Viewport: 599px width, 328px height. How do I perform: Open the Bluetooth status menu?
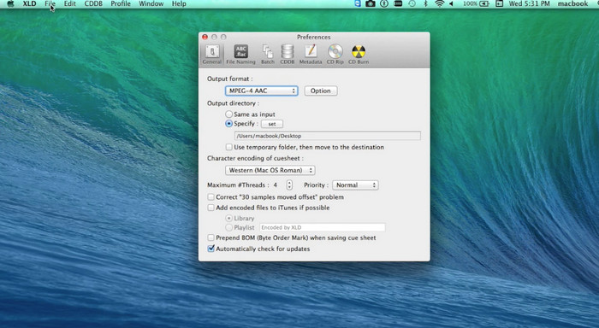point(425,3)
